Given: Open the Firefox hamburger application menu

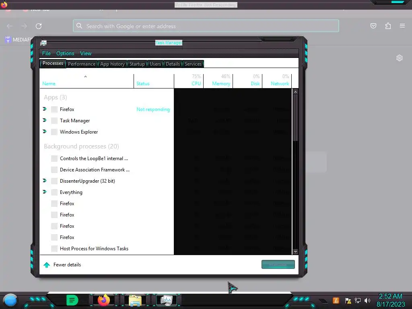Looking at the screenshot, I should 402,26.
